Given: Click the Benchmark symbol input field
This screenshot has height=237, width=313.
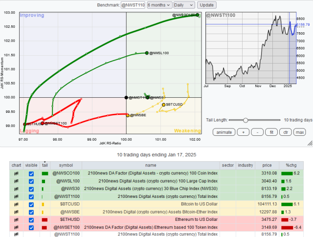Looking at the screenshot, I should coord(133,4).
